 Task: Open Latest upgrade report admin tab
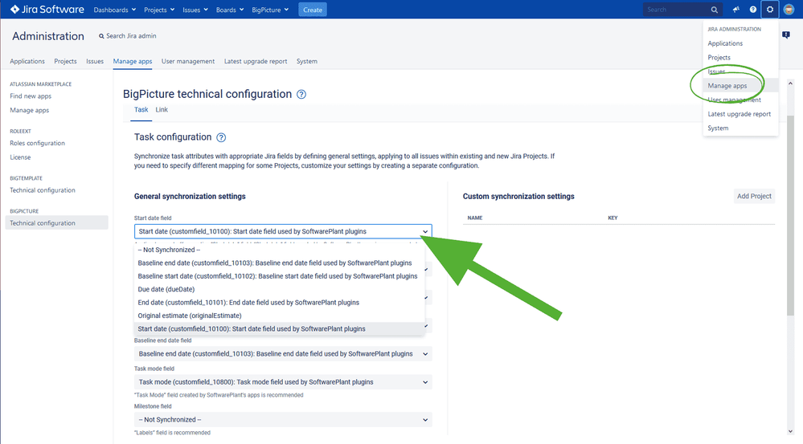256,61
